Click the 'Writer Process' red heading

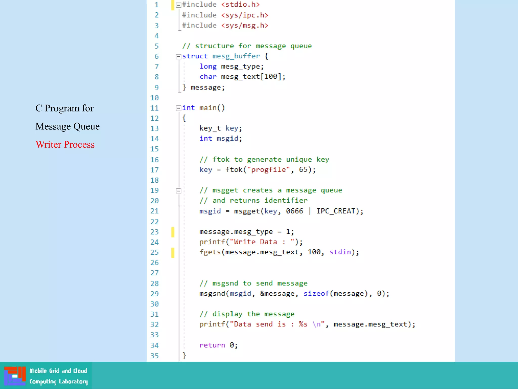(x=65, y=144)
